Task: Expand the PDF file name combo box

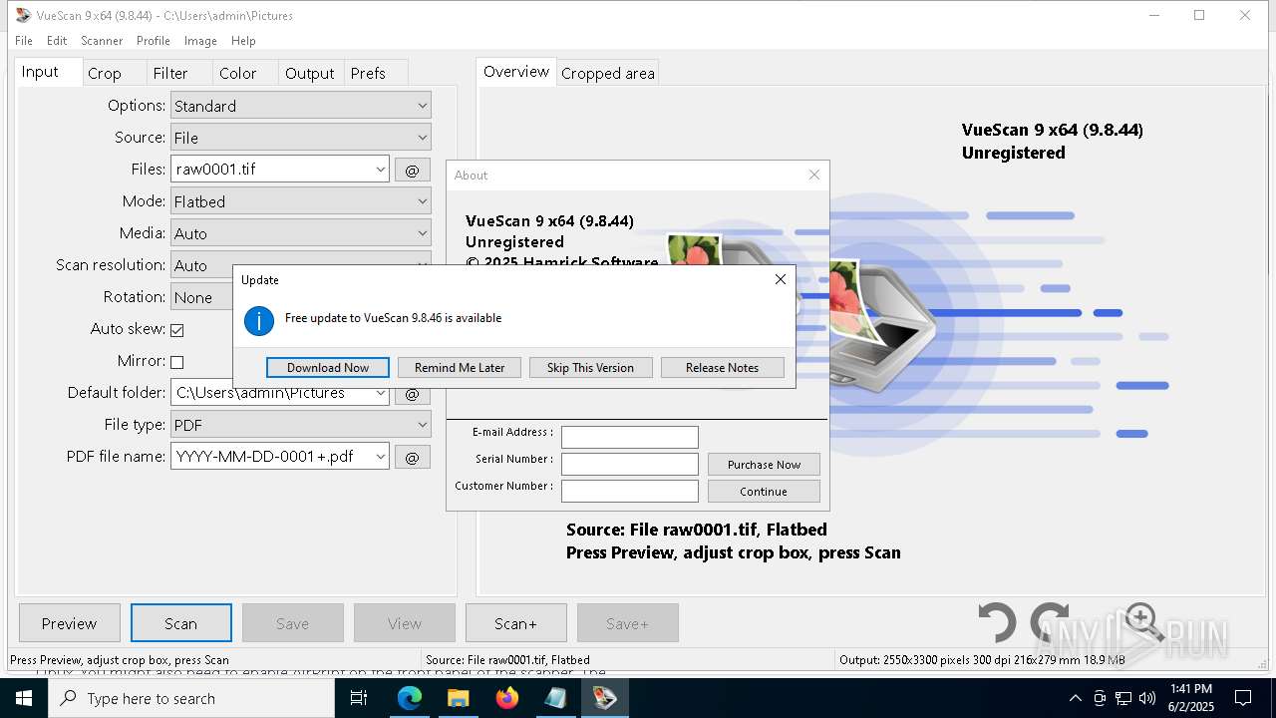Action: (380, 457)
